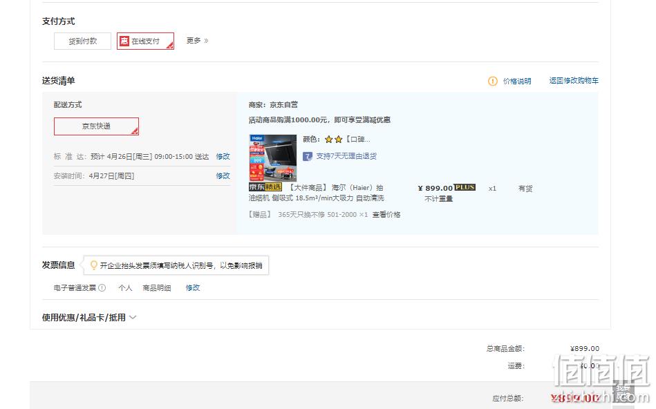Click the x1 quantity in product row

492,189
